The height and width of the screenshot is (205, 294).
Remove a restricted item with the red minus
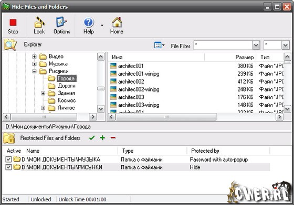coord(113,138)
